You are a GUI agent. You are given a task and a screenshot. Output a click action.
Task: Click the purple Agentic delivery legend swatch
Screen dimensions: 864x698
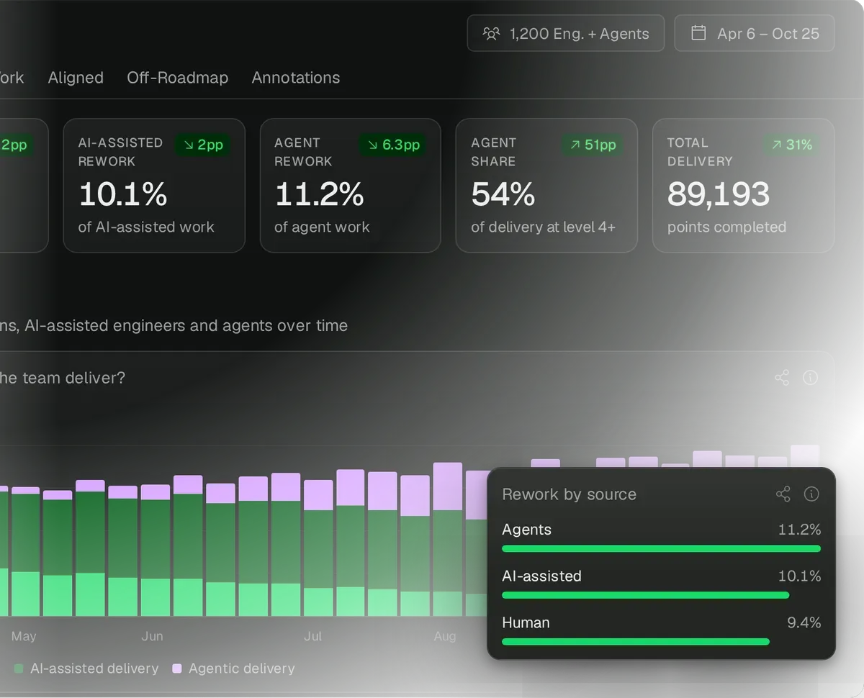point(177,668)
